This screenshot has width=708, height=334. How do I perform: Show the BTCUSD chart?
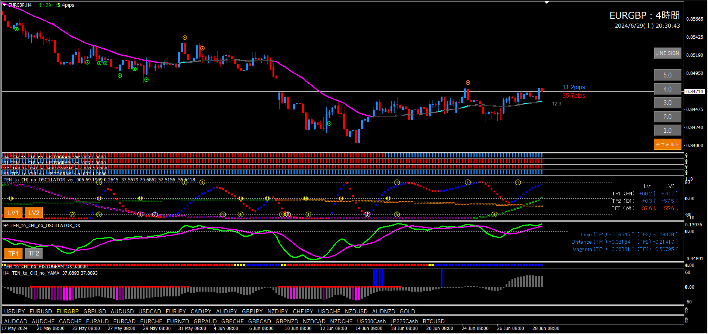click(434, 321)
